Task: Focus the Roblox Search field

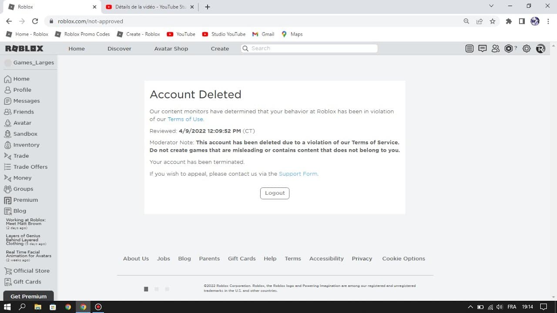Action: click(309, 48)
